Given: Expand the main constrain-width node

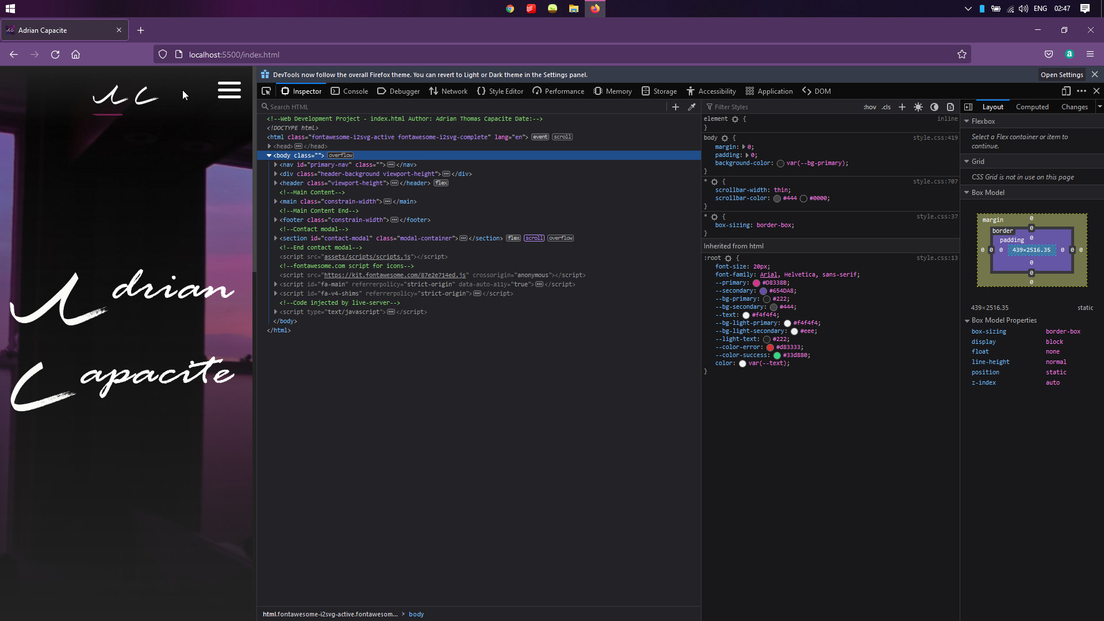Looking at the screenshot, I should coord(276,202).
